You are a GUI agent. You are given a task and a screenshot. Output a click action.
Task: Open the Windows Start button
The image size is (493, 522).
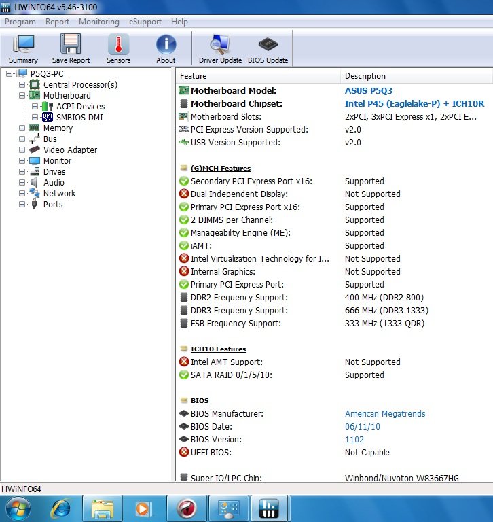click(18, 508)
